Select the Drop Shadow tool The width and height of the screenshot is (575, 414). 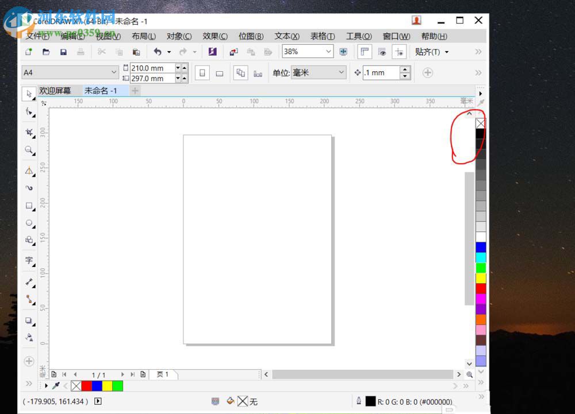pyautogui.click(x=29, y=320)
